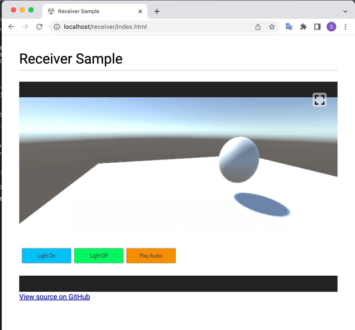Select the Receiver Sample tab
This screenshot has height=330, width=355.
[95, 11]
